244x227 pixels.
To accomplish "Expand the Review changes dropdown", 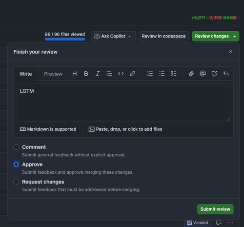I will pyautogui.click(x=235, y=36).
